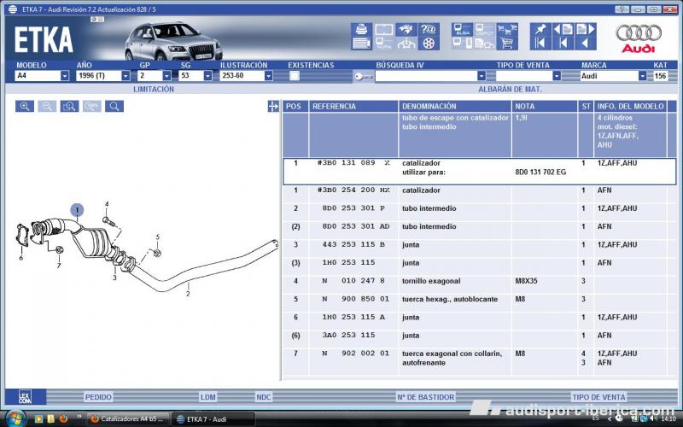
Task: Click the LexCom logo in the bottom bar
Action: (x=26, y=397)
